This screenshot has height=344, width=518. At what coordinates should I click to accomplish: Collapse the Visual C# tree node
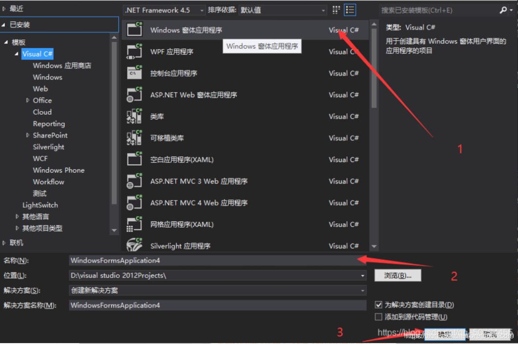tap(17, 54)
